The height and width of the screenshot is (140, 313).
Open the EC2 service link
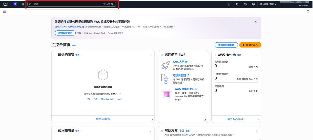(88, 99)
